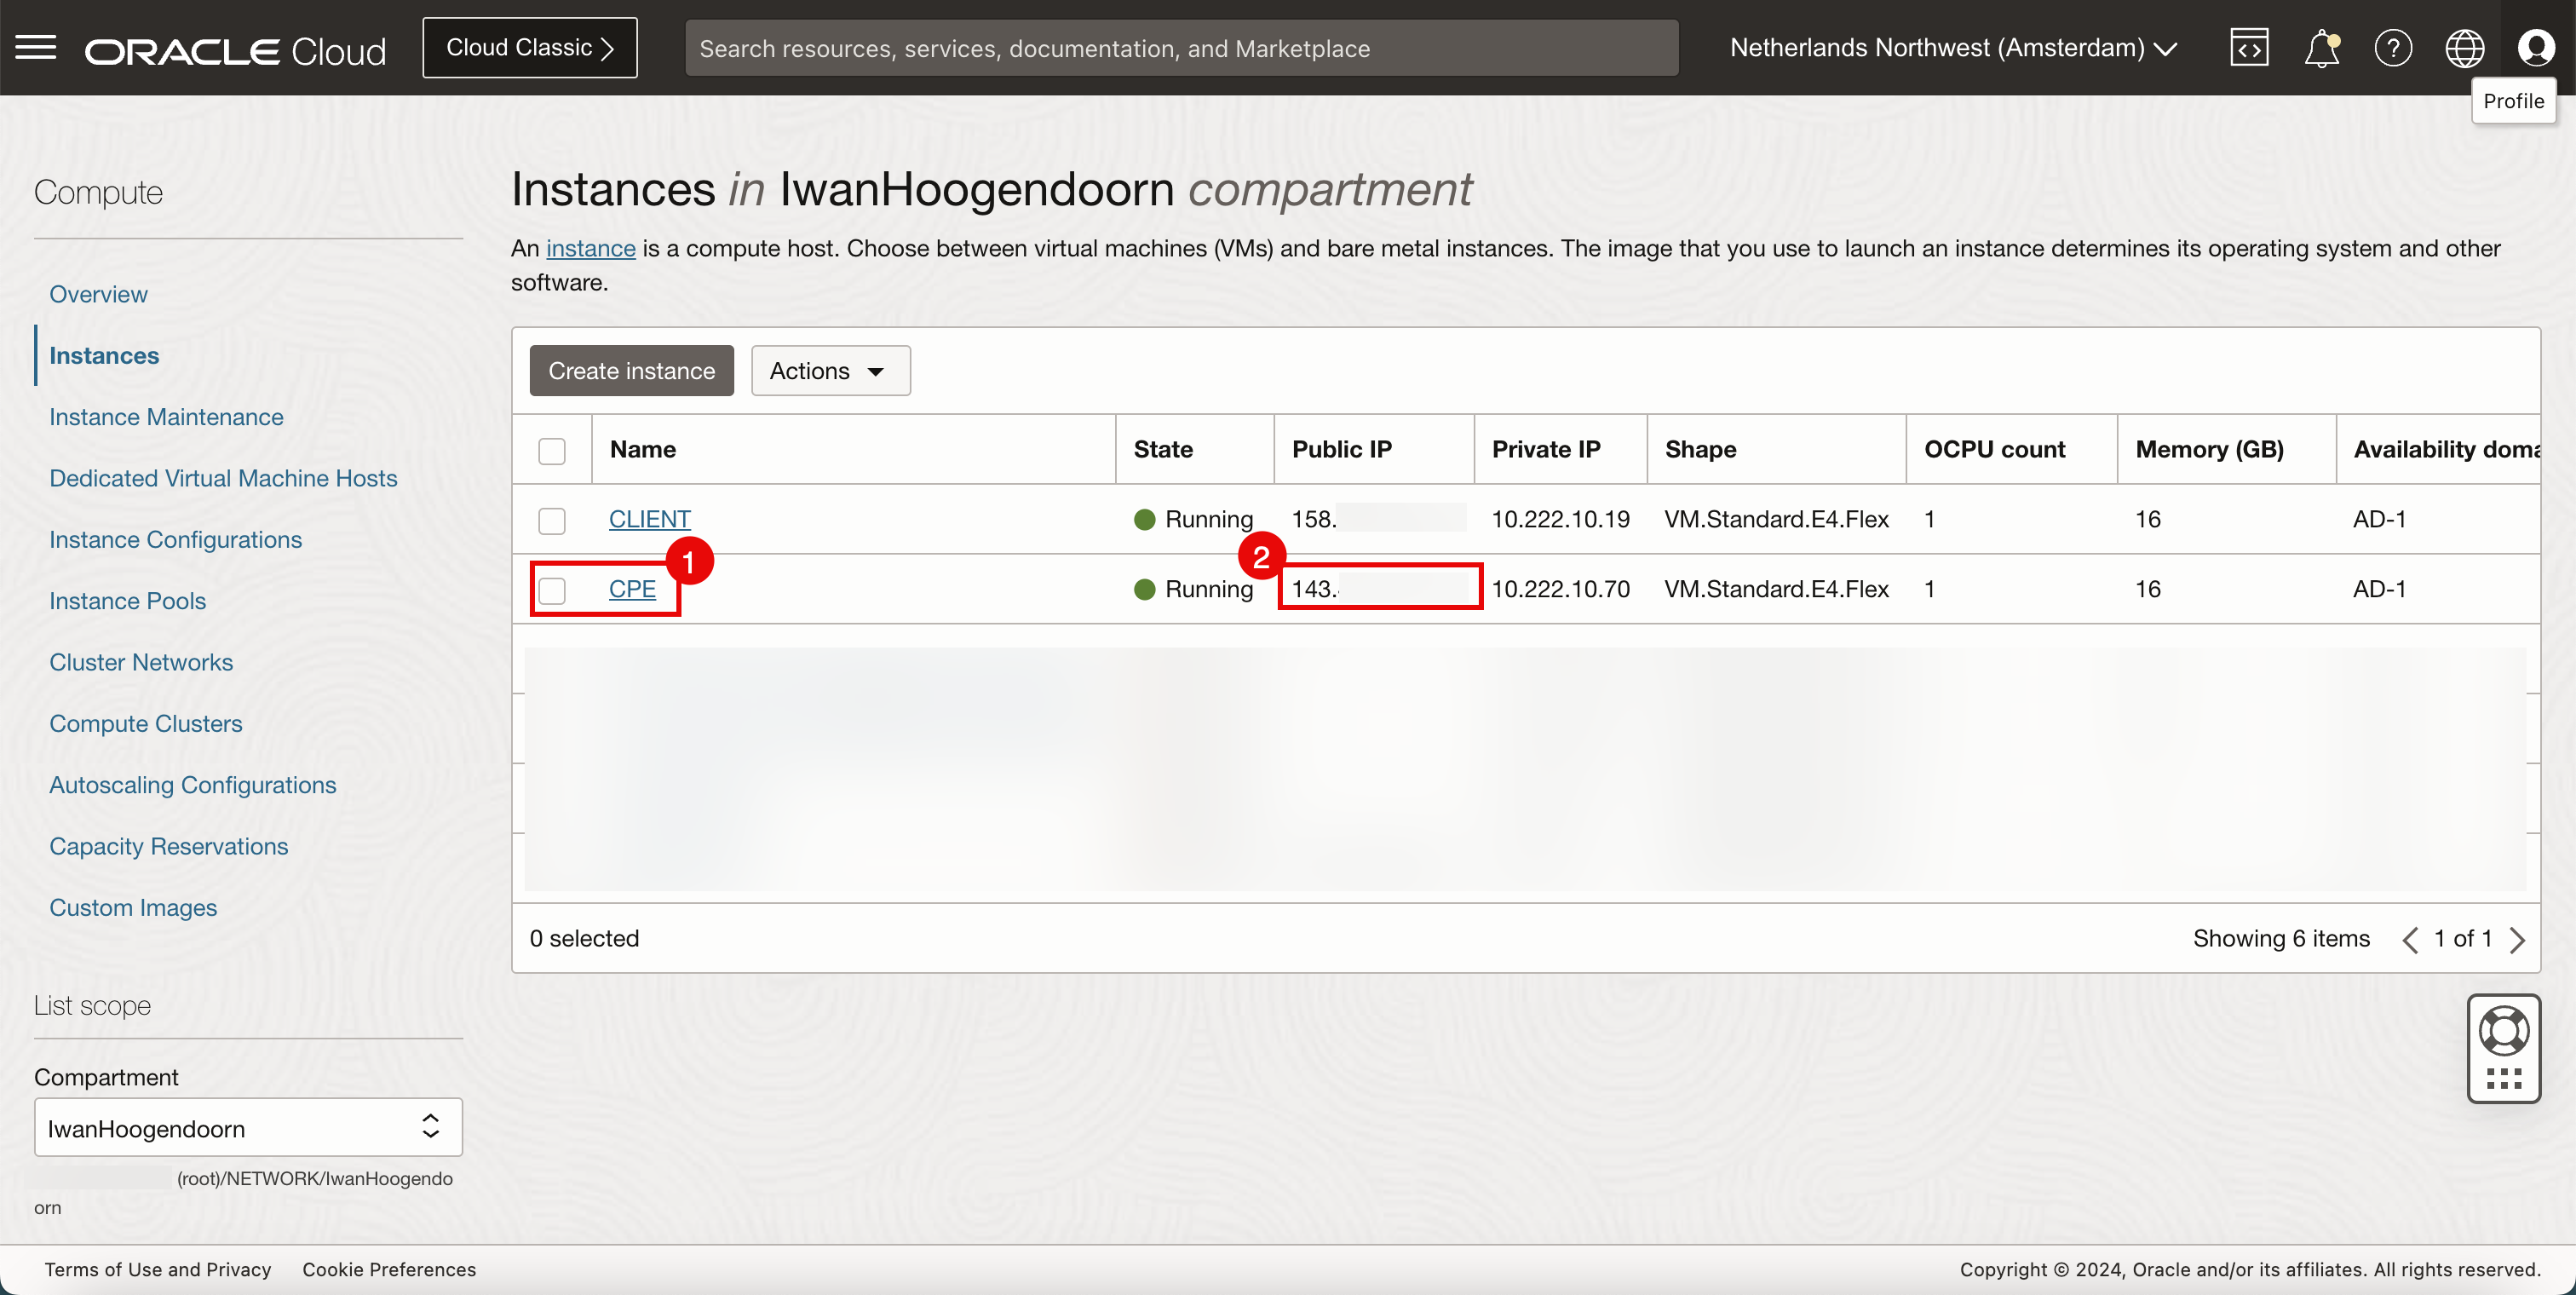
Task: Check the CPE instance row checkbox
Action: 552,590
